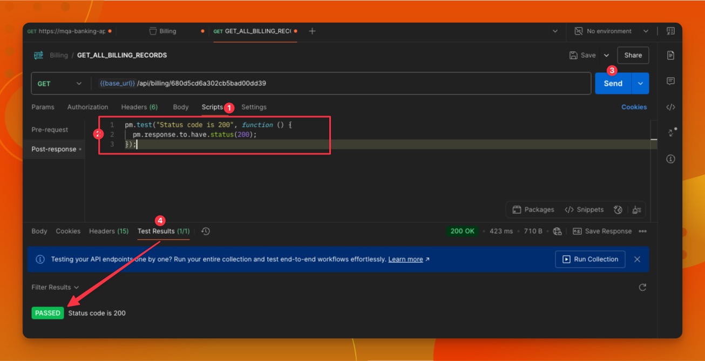Click the network globe lock icon
Screen dimensions: 705x361
[x=558, y=231]
